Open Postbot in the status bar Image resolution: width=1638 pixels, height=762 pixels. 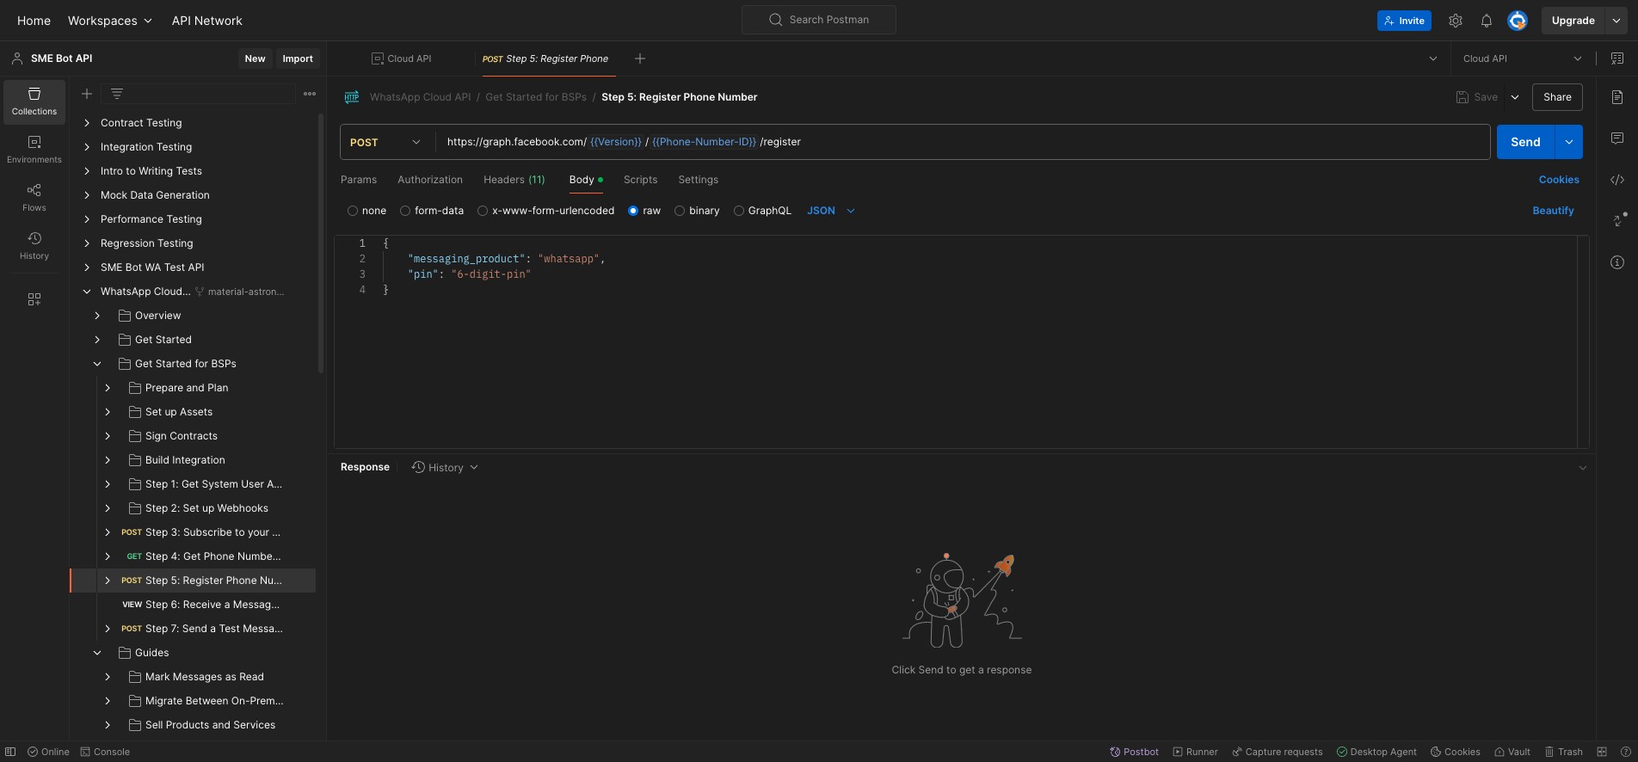point(1134,752)
